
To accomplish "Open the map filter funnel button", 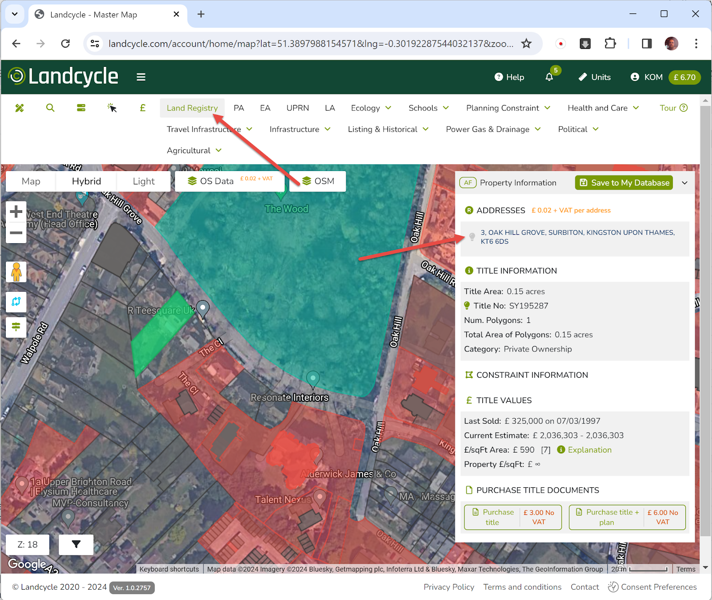I will 76,544.
